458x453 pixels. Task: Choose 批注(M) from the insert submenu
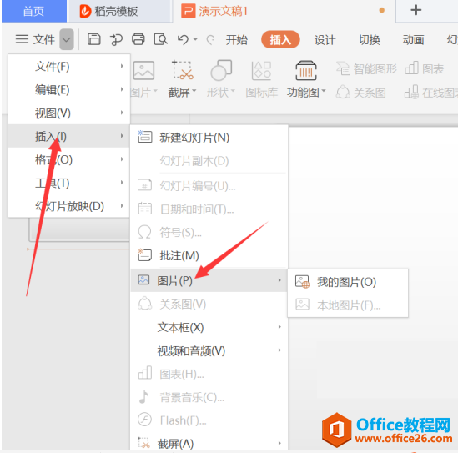209,255
